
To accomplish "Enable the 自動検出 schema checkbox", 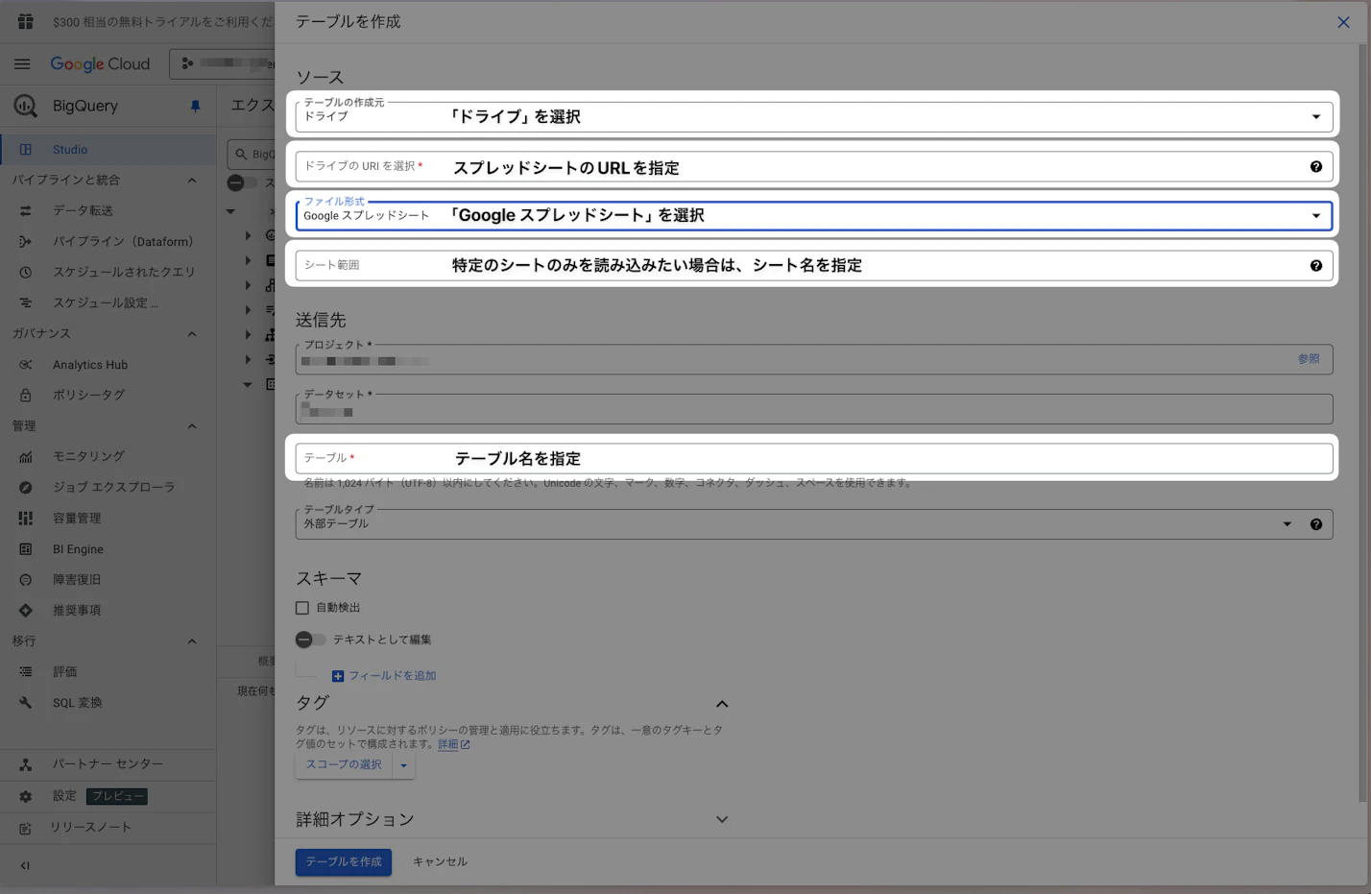I will (302, 608).
